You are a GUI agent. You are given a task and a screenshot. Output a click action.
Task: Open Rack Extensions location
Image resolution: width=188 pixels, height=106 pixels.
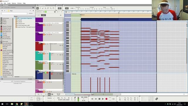(x=7, y=32)
